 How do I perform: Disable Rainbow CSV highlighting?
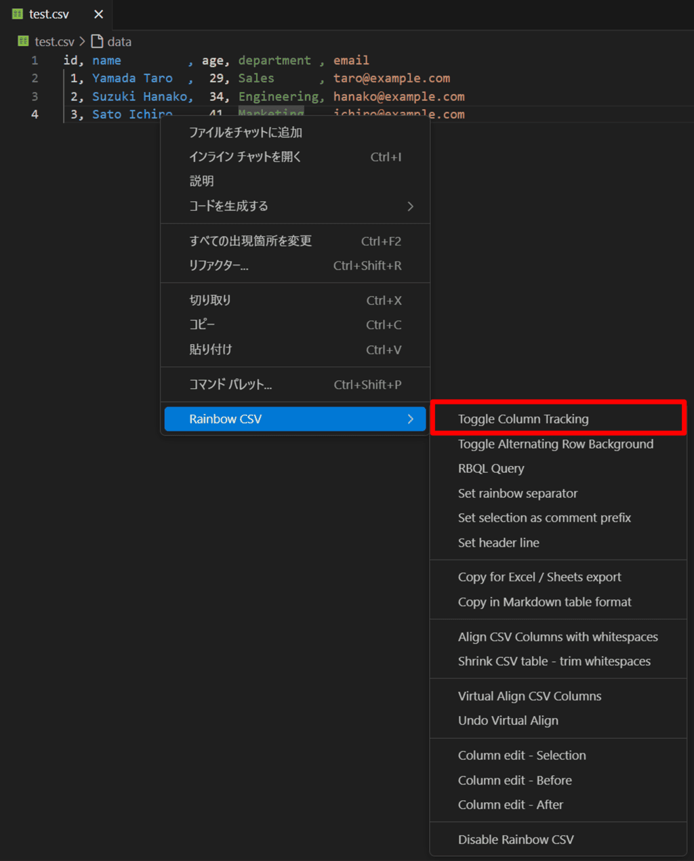pyautogui.click(x=515, y=839)
